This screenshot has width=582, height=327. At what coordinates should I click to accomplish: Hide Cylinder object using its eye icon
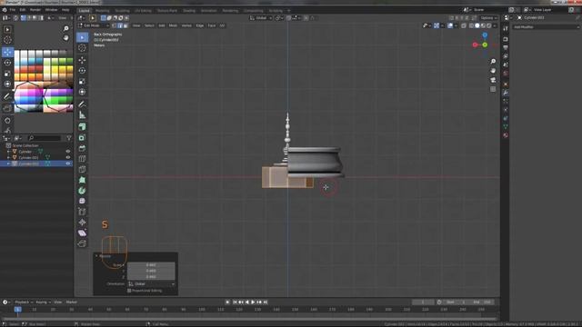click(68, 152)
